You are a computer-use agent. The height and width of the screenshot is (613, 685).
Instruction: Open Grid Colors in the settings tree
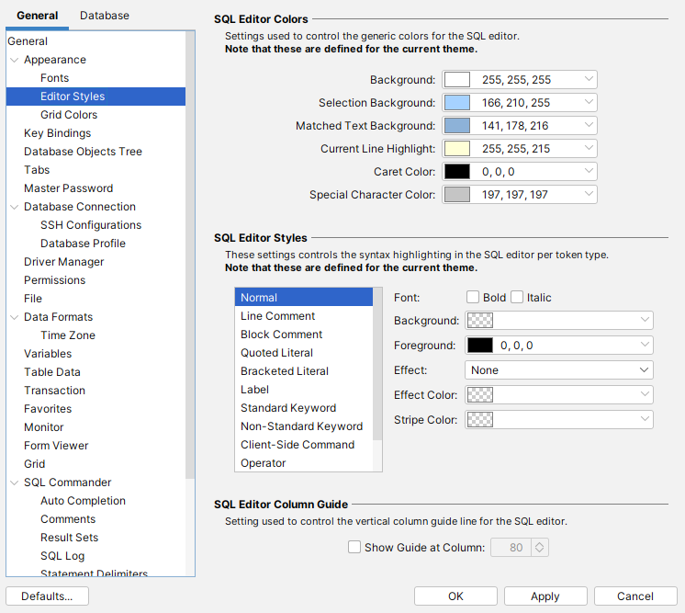69,115
